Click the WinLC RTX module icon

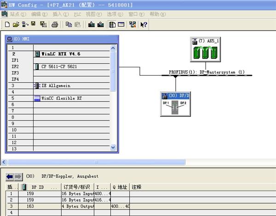click(x=37, y=54)
